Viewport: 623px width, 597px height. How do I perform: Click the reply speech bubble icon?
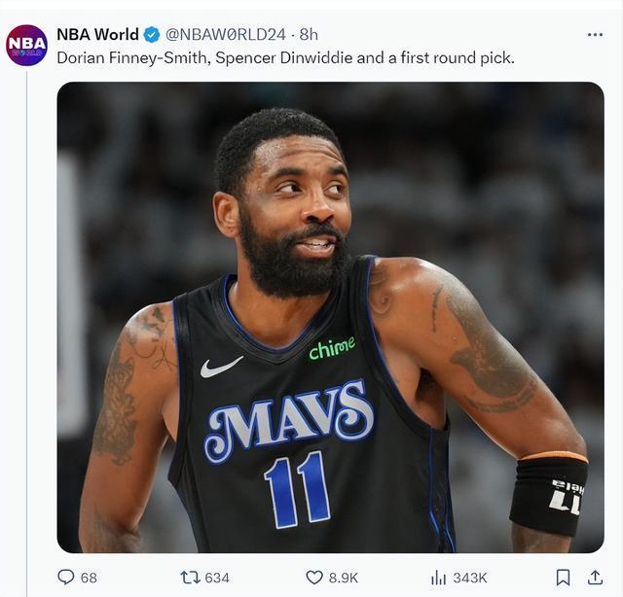[x=66, y=577]
